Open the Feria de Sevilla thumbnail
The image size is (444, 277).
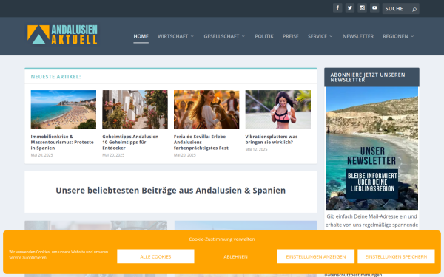pos(206,109)
